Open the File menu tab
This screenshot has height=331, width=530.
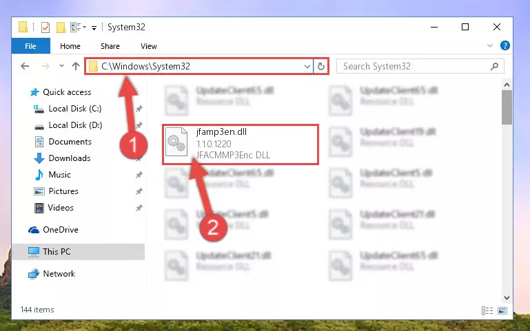[x=31, y=46]
